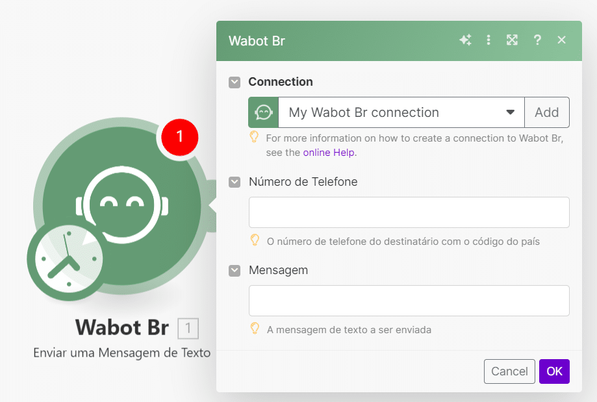Viewport: 597px width, 402px height.
Task: Click the lightbulb hint under Mensagem
Action: [255, 329]
